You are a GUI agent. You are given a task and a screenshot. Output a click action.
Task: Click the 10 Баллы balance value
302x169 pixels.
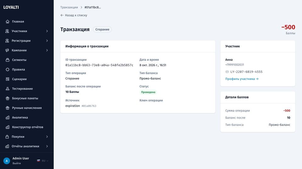coord(72,92)
